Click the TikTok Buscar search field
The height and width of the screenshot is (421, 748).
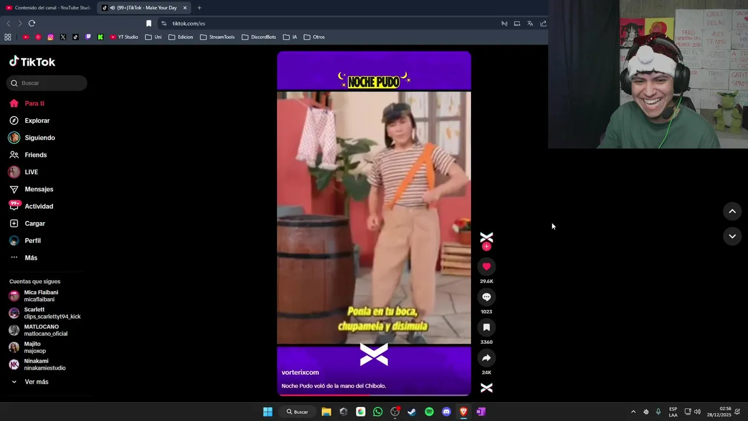click(47, 83)
